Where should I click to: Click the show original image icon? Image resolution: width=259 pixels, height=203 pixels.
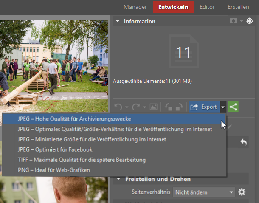pos(154,107)
